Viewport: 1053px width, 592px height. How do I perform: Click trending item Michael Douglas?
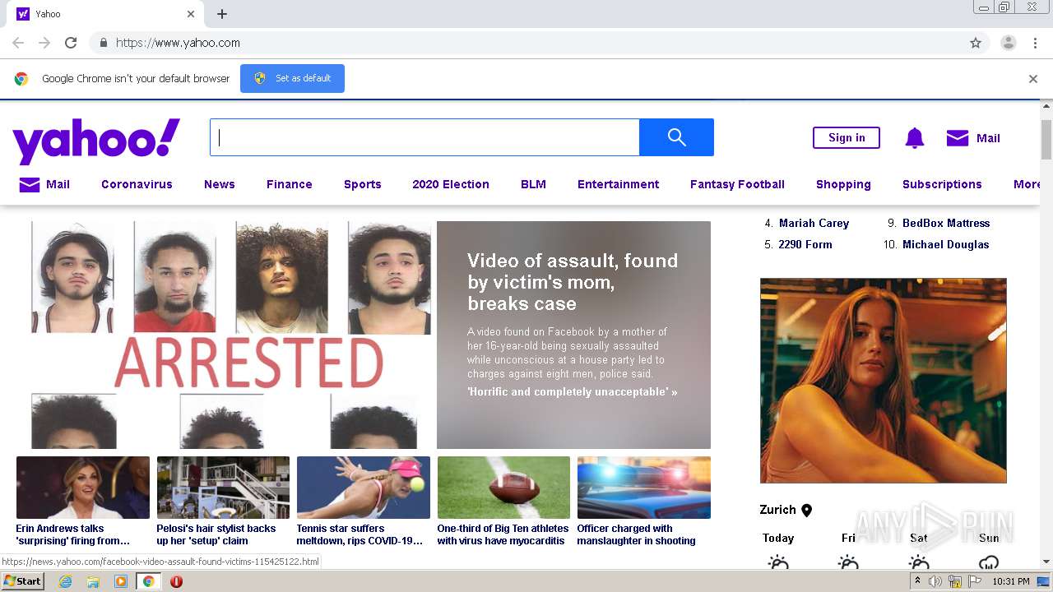click(946, 244)
